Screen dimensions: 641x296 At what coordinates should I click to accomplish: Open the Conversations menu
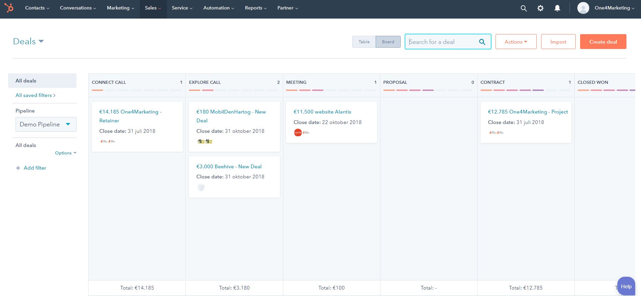pos(78,8)
